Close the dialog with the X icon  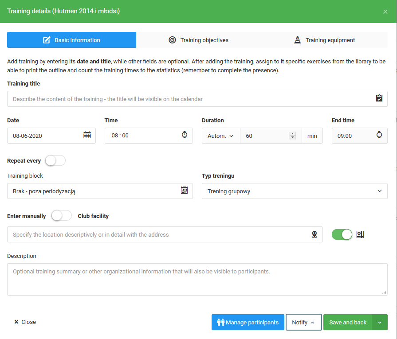385,12
